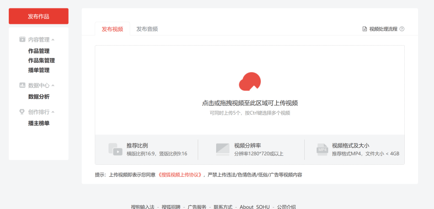Click the help question mark icon
The height and width of the screenshot is (209, 434).
tap(402, 29)
